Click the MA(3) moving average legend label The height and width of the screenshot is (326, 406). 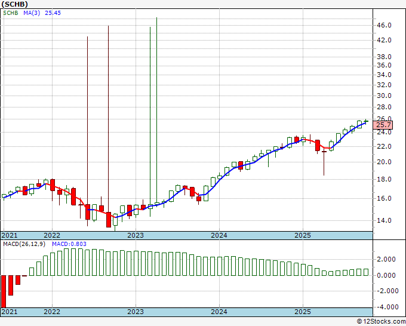pos(32,13)
